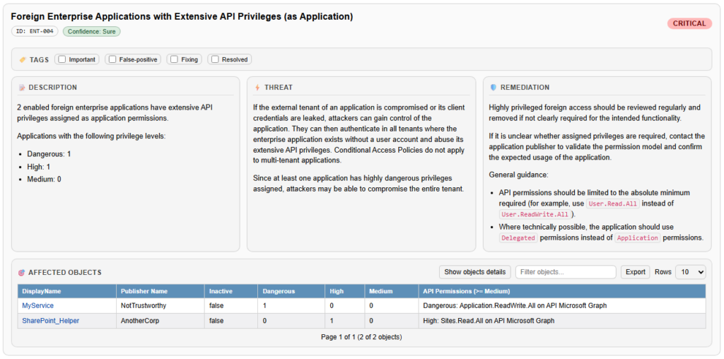Viewport: 724px width, 359px height.
Task: Click the tag icon beside TAGS
Action: [x=23, y=59]
